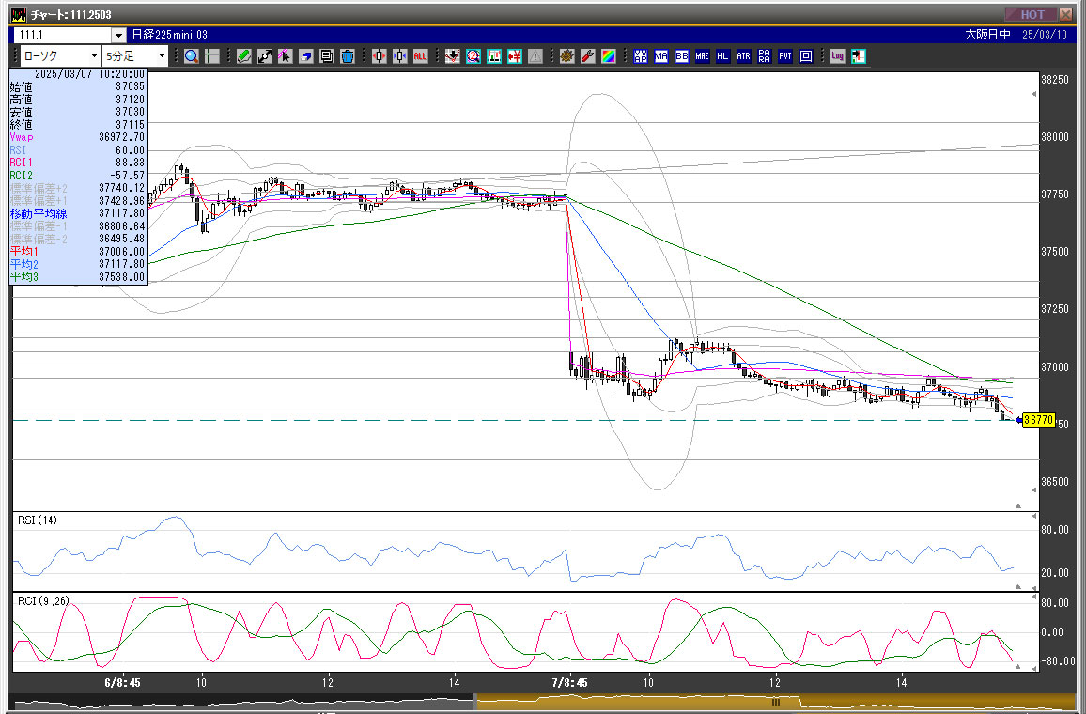Select the diagonal trend line tool
Screen dimensions: 1086x714
(265, 56)
